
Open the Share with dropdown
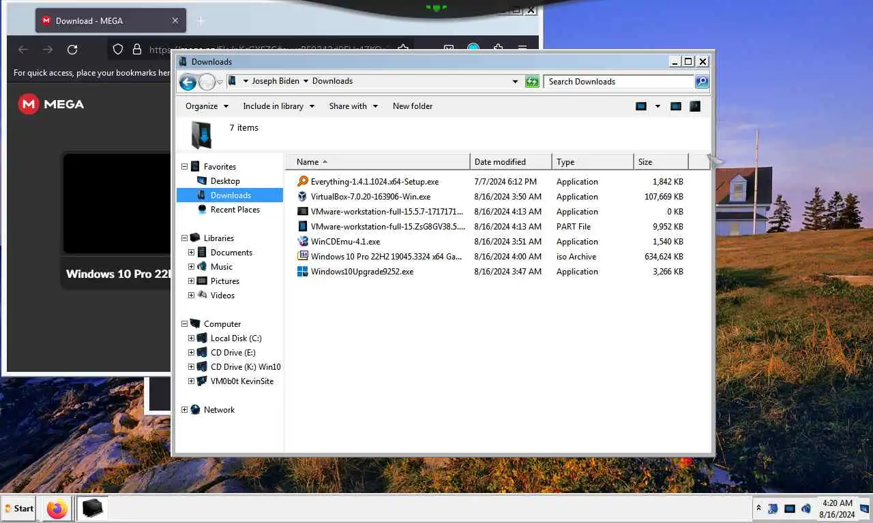point(353,106)
